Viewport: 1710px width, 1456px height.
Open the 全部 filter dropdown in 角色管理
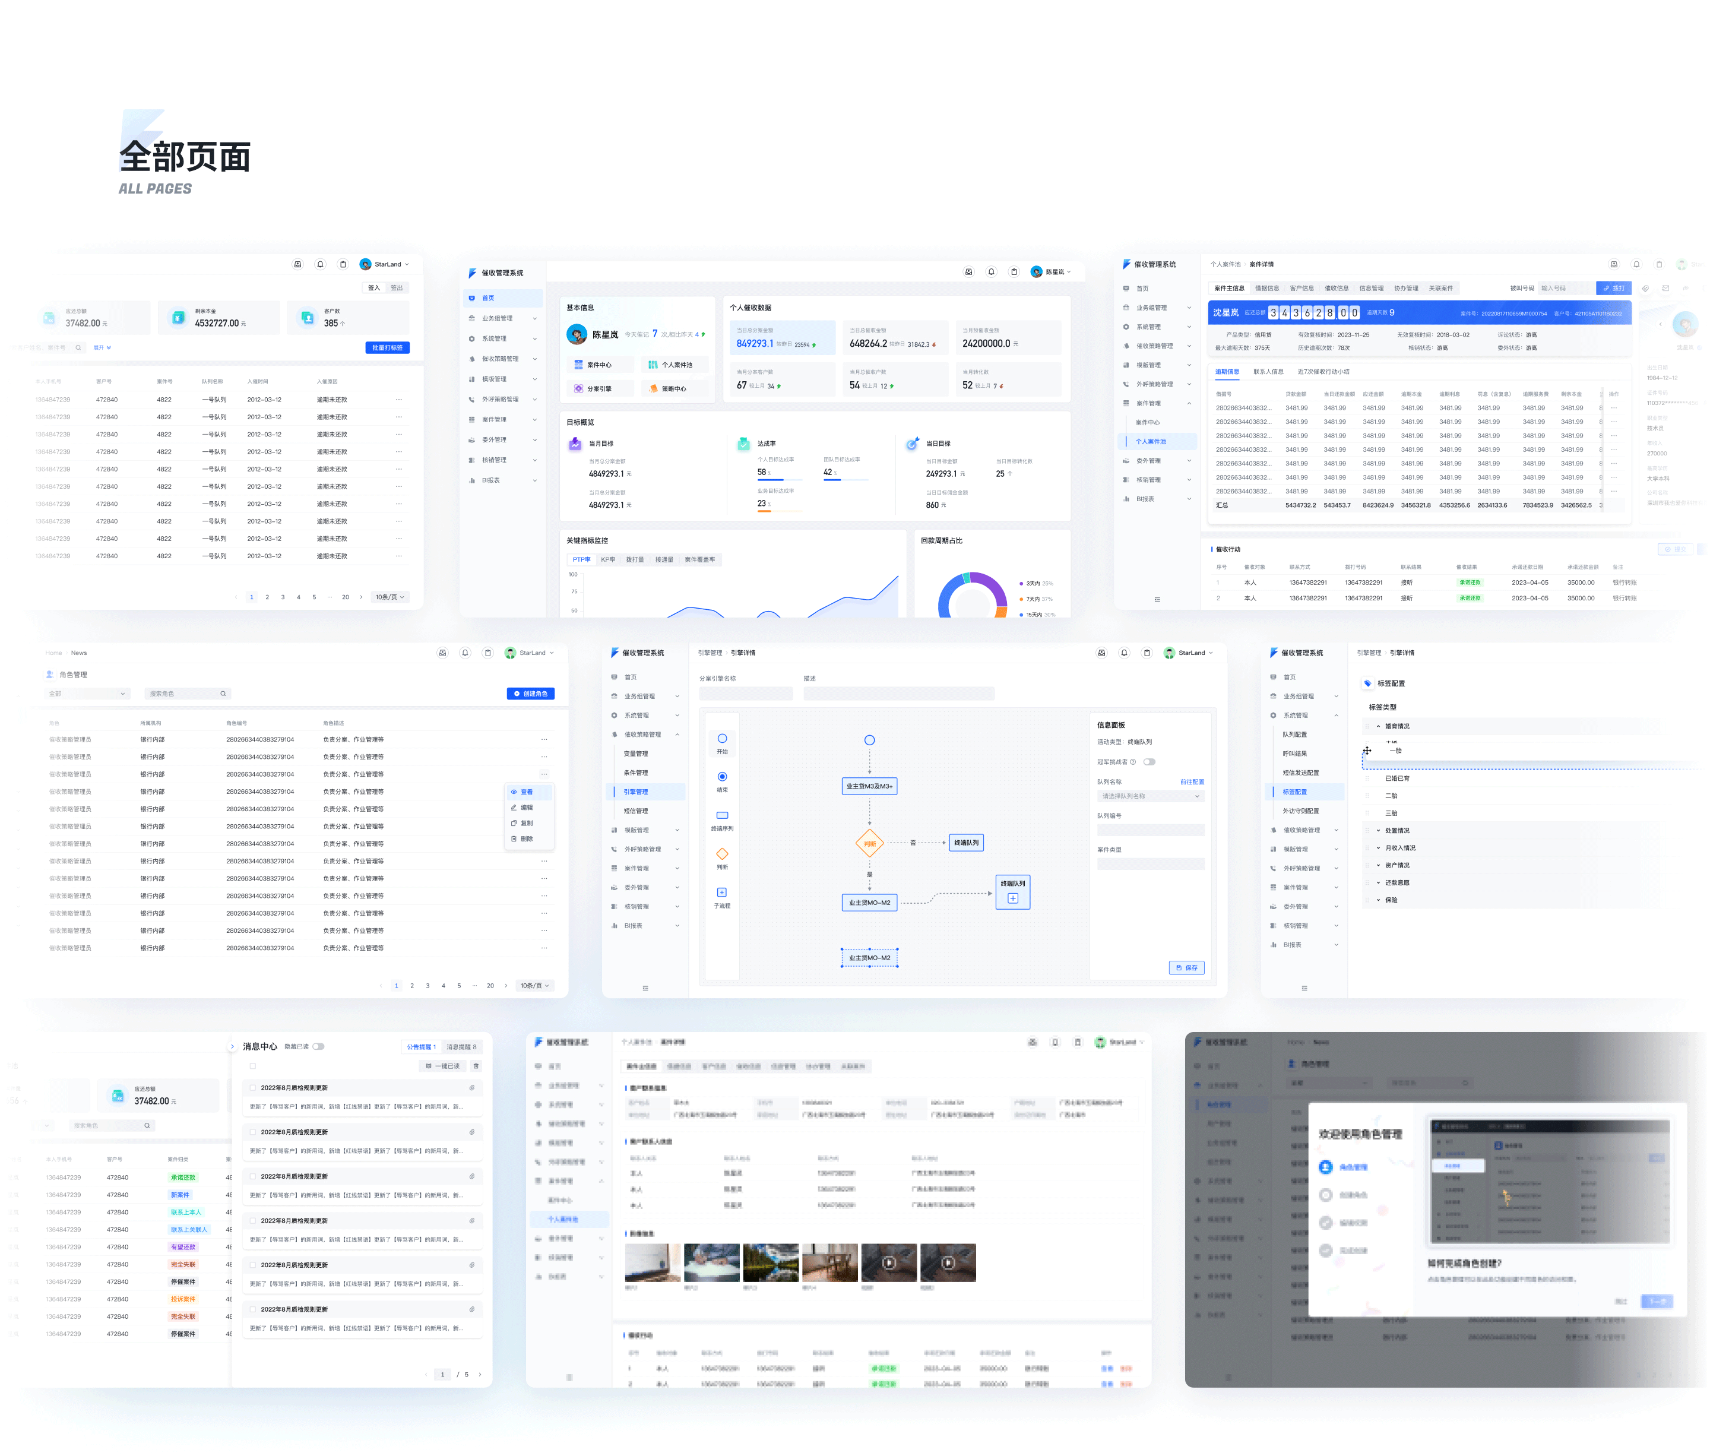click(x=87, y=694)
